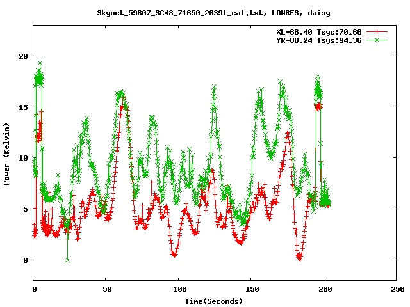This screenshot has width=410, height=307.
Task: Click the 100 tick label on x-axis
Action: [179, 289]
